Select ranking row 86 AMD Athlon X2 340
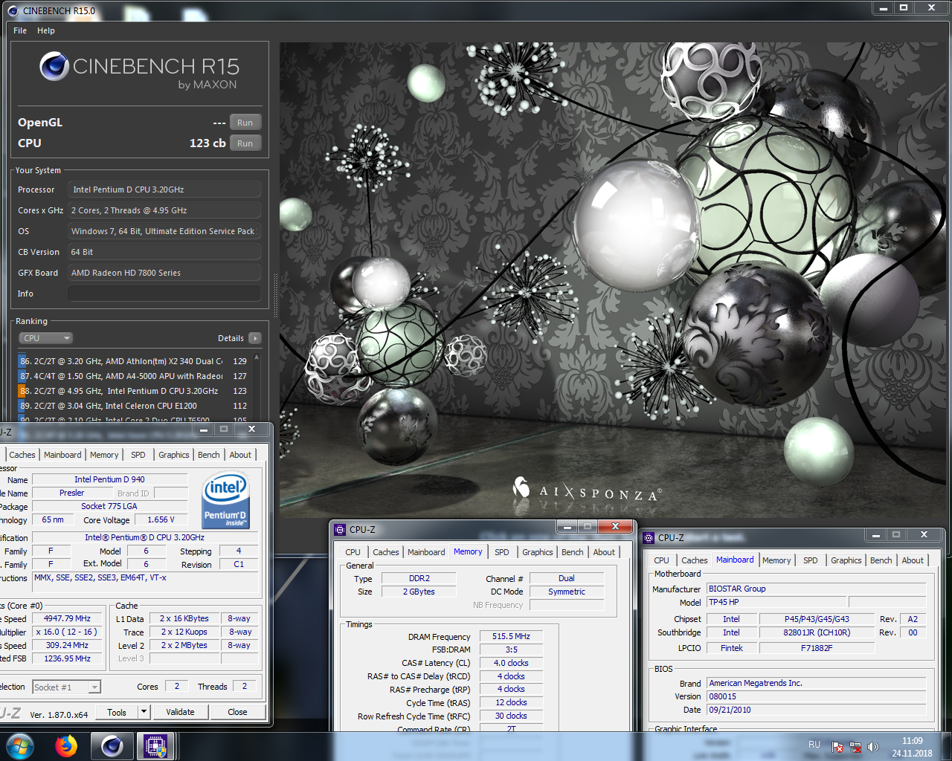This screenshot has height=761, width=952. tap(133, 361)
